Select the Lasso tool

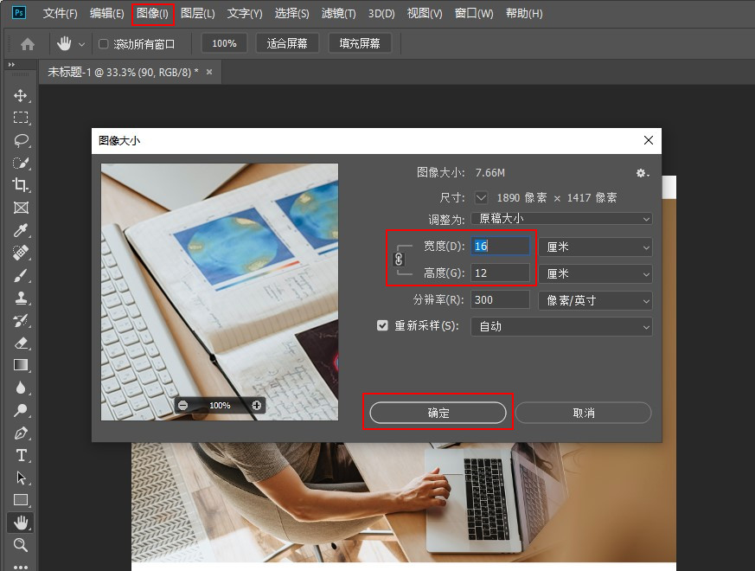20,140
